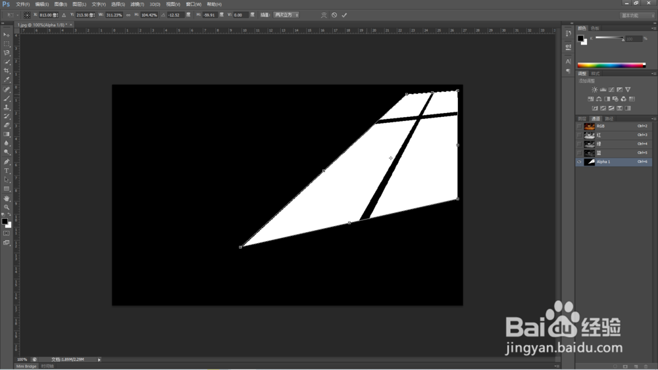The height and width of the screenshot is (370, 658).
Task: Add a Curves adjustment
Action: pyautogui.click(x=611, y=89)
